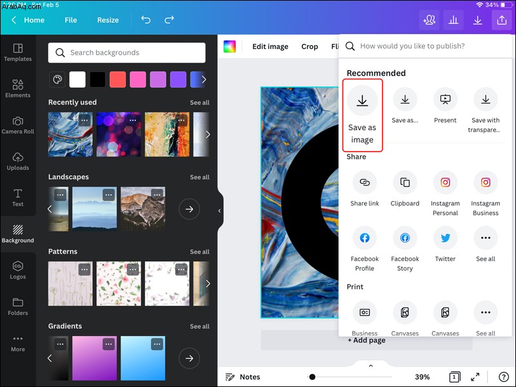The width and height of the screenshot is (516, 387).
Task: Click the Undo arrow icon
Action: [146, 20]
